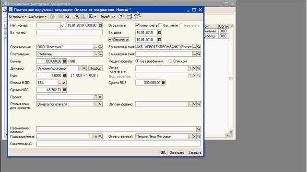Click magnifier of АГРОТЕХПРОМБАНК bank account

pyautogui.click(x=199, y=47)
